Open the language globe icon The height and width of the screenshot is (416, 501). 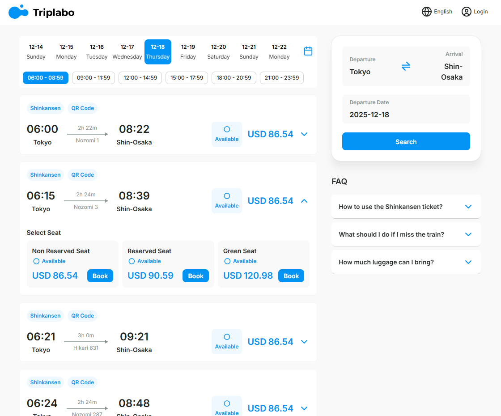(426, 12)
